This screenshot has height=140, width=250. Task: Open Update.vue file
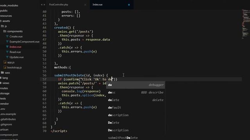(16, 57)
